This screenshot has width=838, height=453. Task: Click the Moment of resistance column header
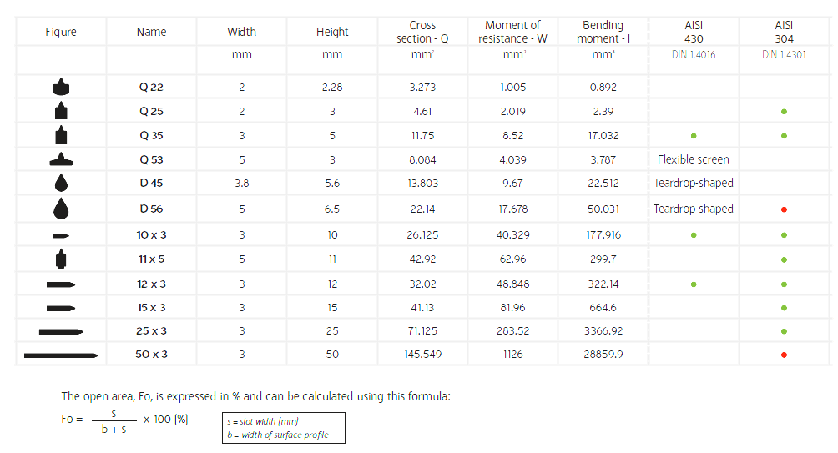coord(512,32)
